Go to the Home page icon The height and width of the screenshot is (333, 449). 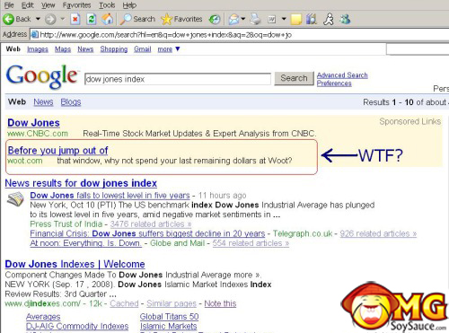108,19
